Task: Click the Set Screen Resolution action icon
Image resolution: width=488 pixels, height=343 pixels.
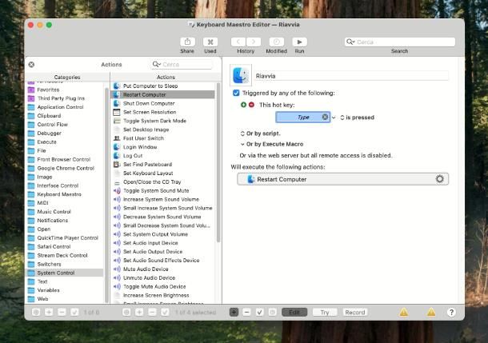Action: pos(117,112)
